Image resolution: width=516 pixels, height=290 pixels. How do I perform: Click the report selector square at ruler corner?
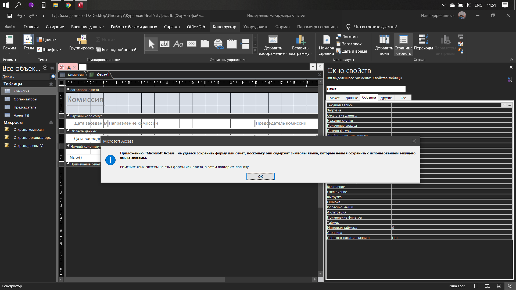coord(62,82)
